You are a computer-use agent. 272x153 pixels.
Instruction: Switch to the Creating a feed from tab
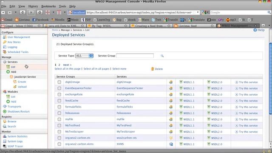pyautogui.click(x=151, y=25)
